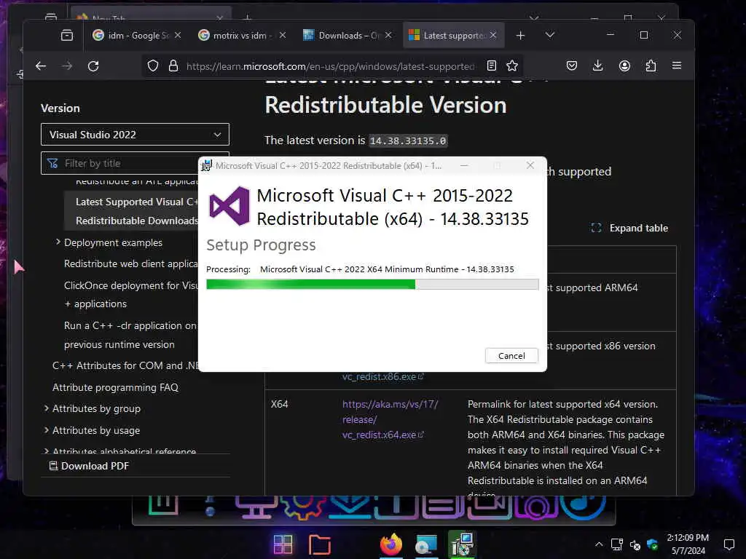Switch to the Downloads tab
Image resolution: width=746 pixels, height=559 pixels.
[x=342, y=36]
